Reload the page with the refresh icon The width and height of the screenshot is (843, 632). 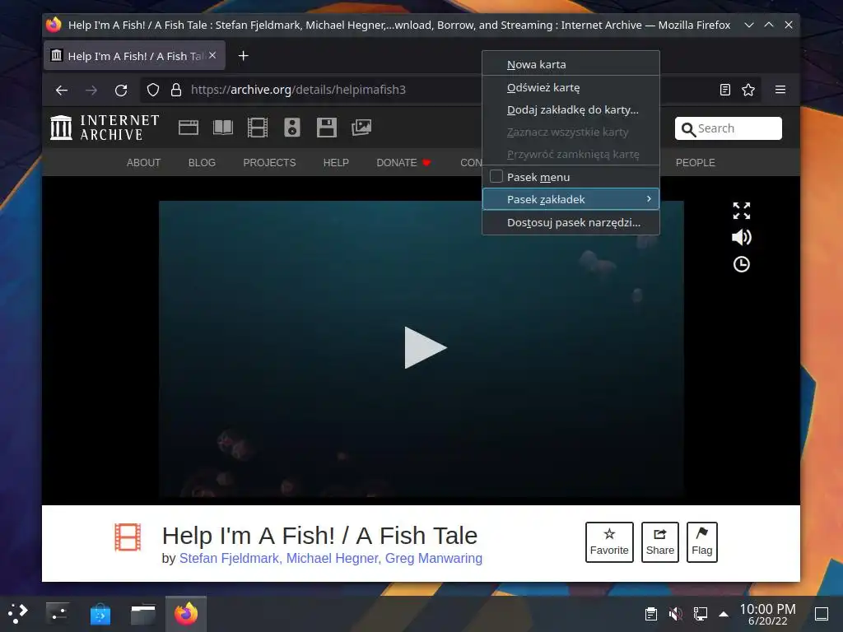point(121,90)
